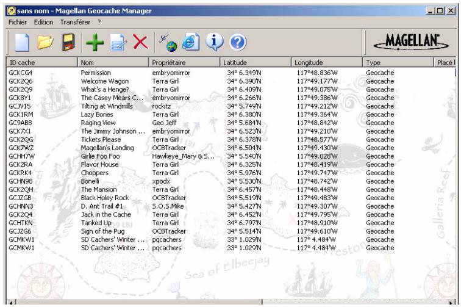Sort by Nom column header
This screenshot has height=307, width=461.
[113, 62]
